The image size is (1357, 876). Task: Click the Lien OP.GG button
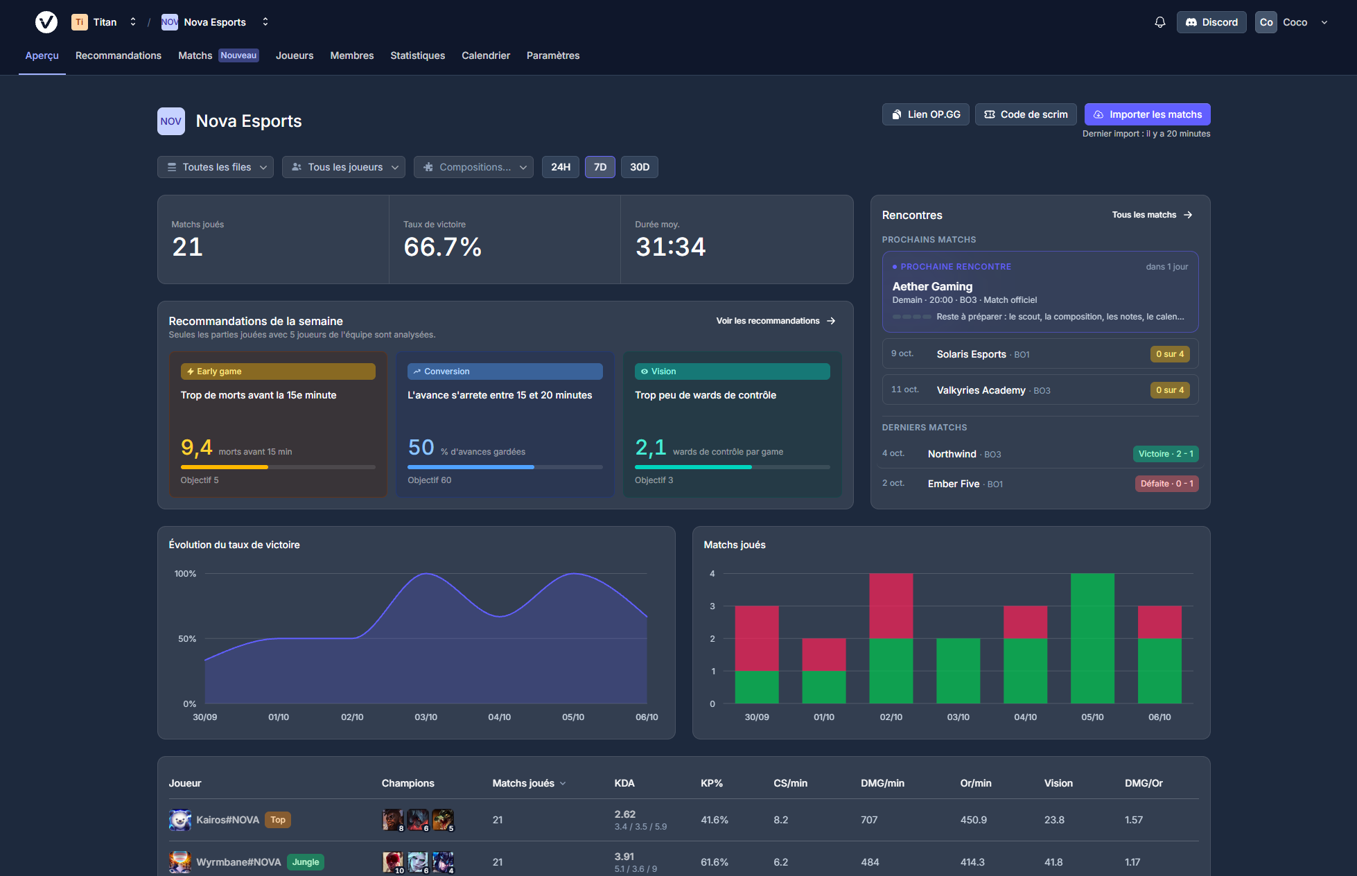pos(926,114)
